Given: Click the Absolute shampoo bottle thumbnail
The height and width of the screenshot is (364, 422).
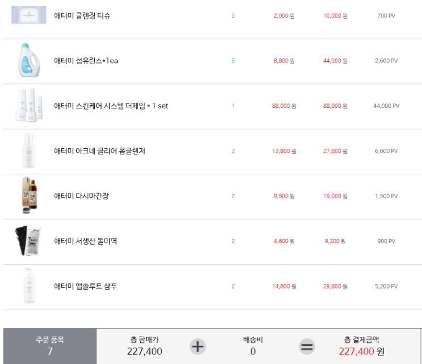Looking at the screenshot, I should 29,286.
